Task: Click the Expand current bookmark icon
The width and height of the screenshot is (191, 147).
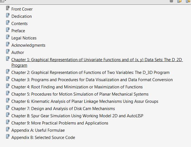Action: (x=187, y=1)
